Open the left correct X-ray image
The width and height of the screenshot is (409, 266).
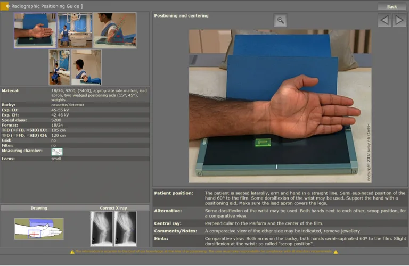click(x=102, y=229)
